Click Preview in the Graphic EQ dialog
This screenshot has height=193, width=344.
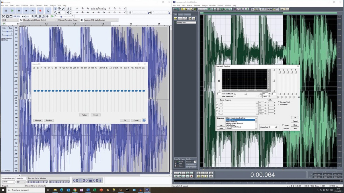[49, 120]
